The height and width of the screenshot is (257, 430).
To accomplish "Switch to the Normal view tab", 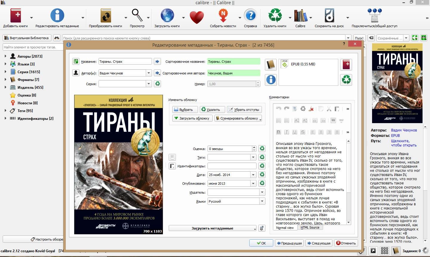I will point(285,228).
